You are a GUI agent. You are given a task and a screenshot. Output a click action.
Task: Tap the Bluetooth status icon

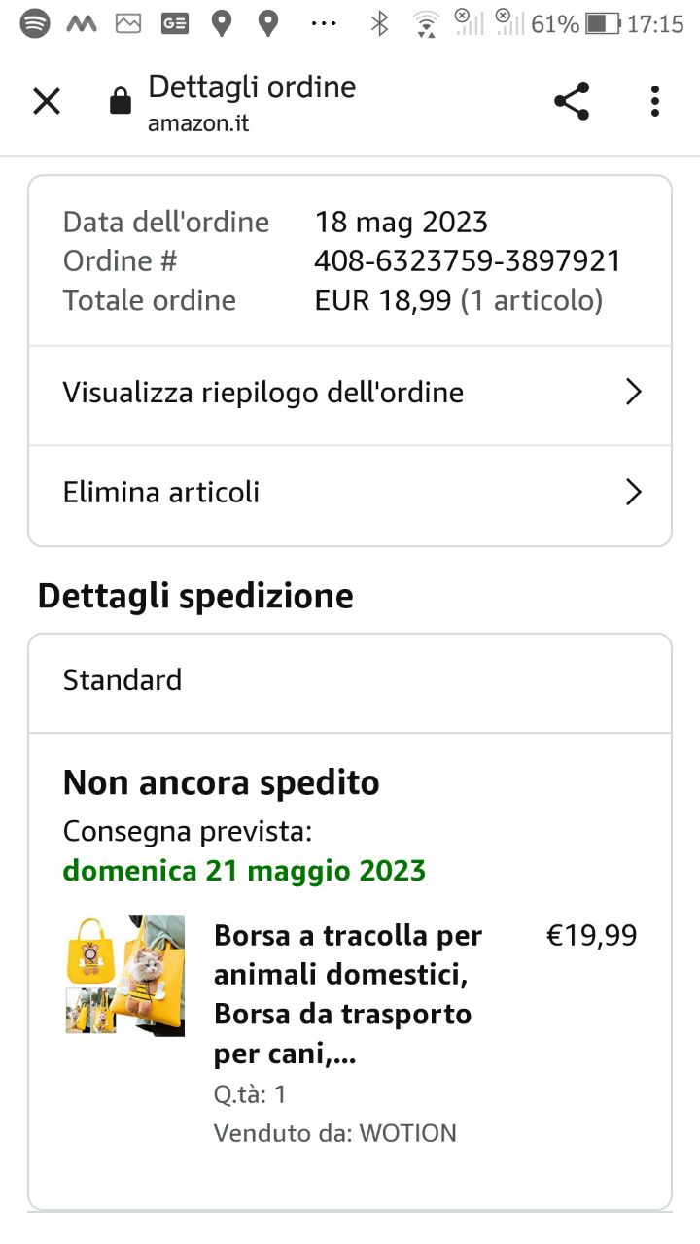(380, 23)
